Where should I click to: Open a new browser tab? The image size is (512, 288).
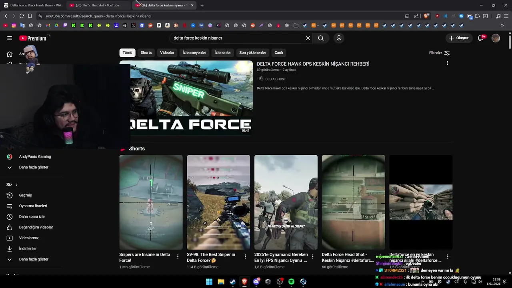(x=202, y=5)
